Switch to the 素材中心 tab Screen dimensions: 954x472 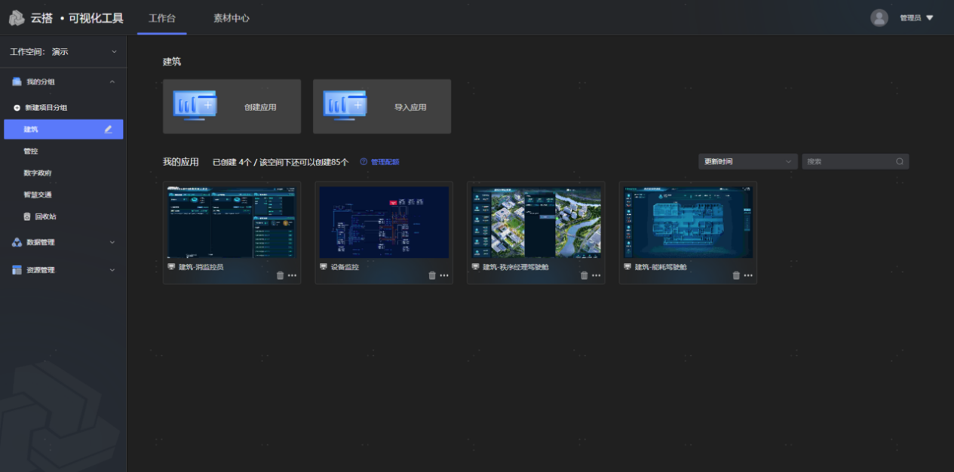click(232, 18)
